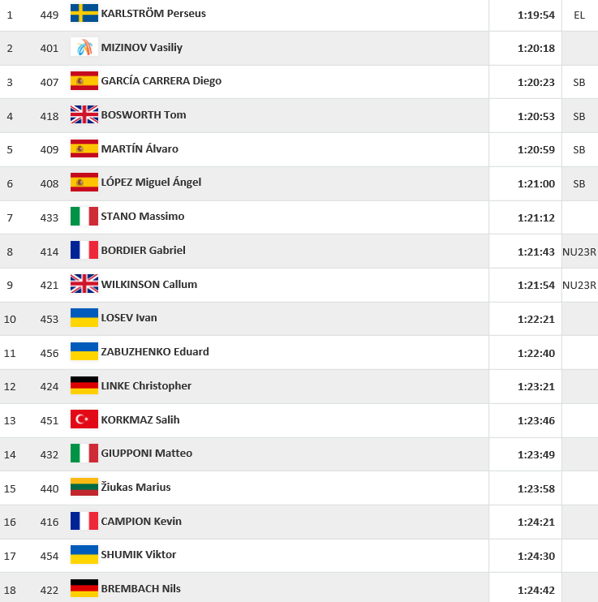Click the British flag next to BOSWORTH Tom
The width and height of the screenshot is (598, 602).
click(84, 114)
